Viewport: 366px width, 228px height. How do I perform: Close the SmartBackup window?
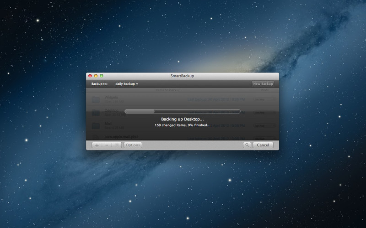pyautogui.click(x=90, y=76)
